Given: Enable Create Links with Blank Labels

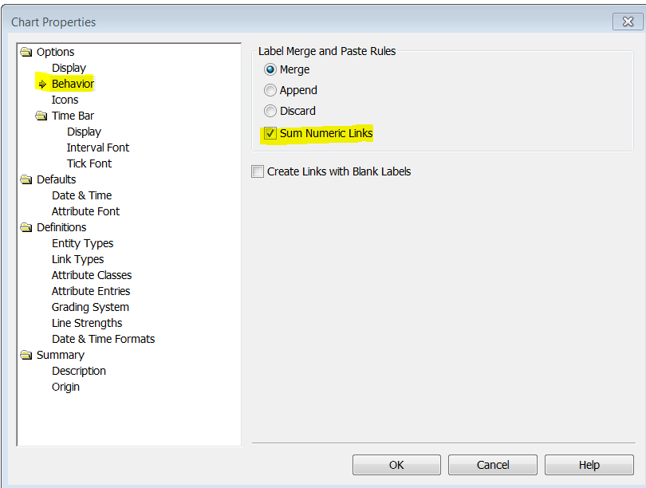Looking at the screenshot, I should coord(258,171).
